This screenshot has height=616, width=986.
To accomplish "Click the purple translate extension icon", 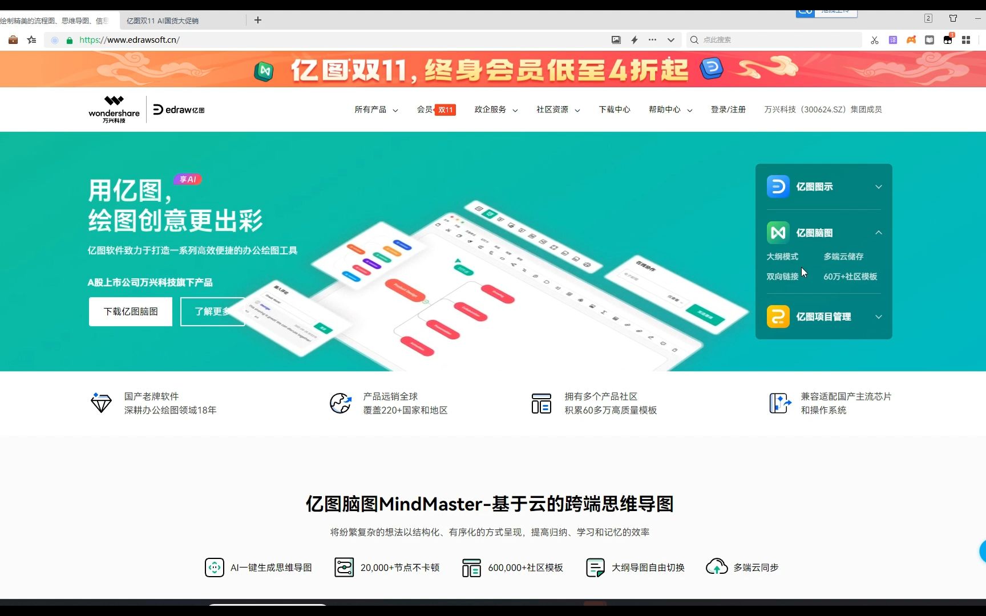I will click(893, 40).
